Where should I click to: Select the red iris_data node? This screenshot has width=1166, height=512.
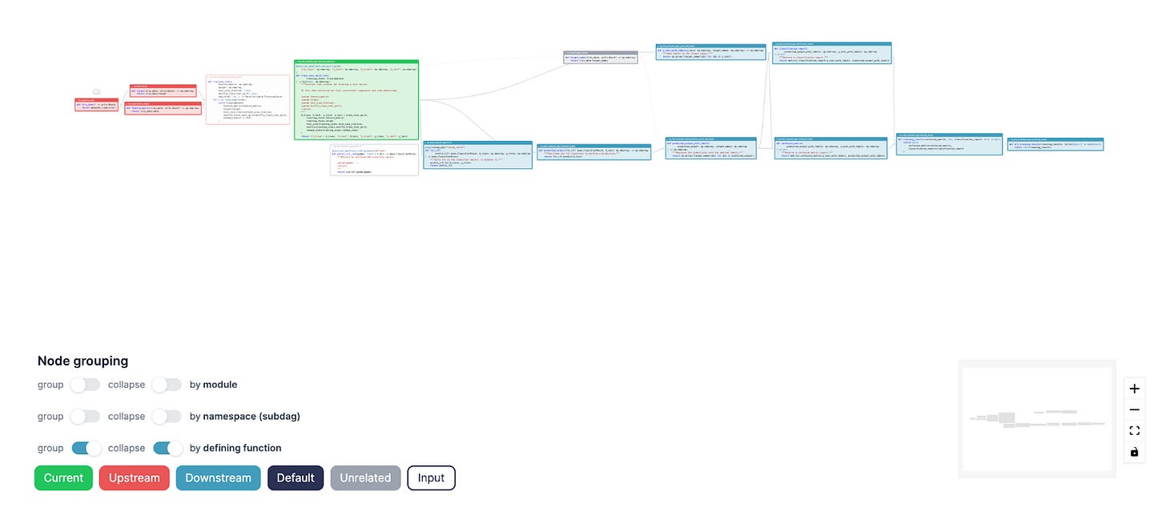pyautogui.click(x=97, y=104)
